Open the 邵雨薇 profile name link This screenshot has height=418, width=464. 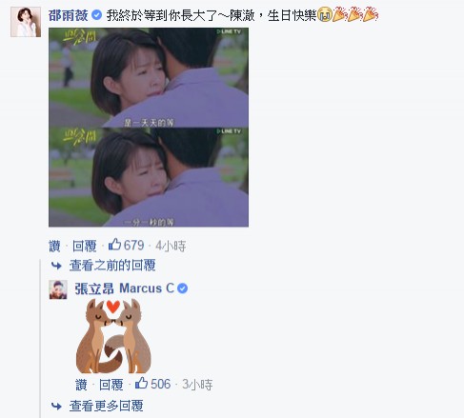pos(68,15)
